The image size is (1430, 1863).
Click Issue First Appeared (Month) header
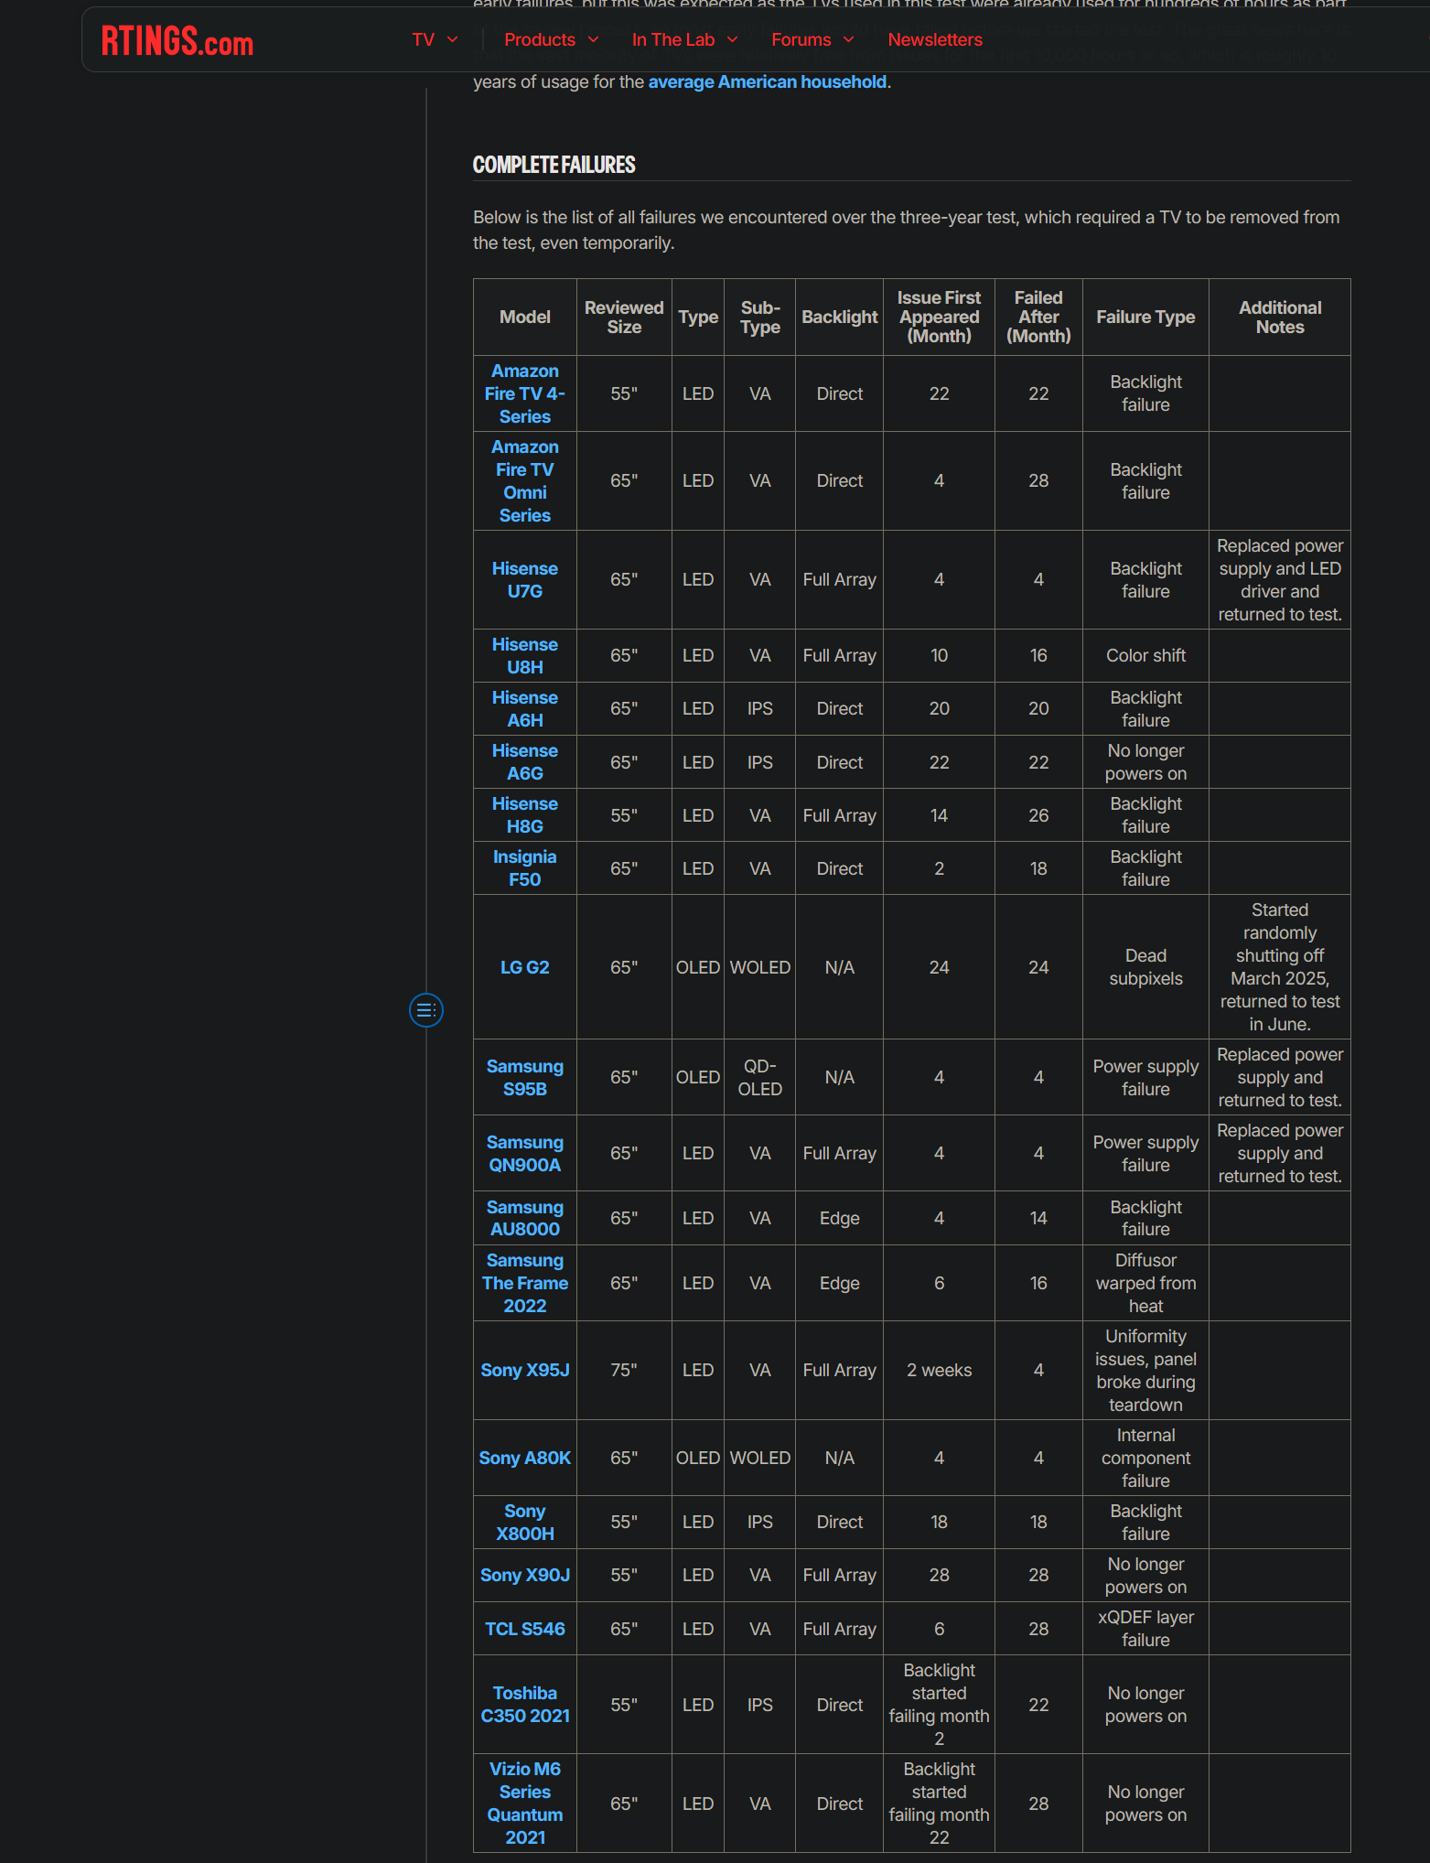pos(940,318)
